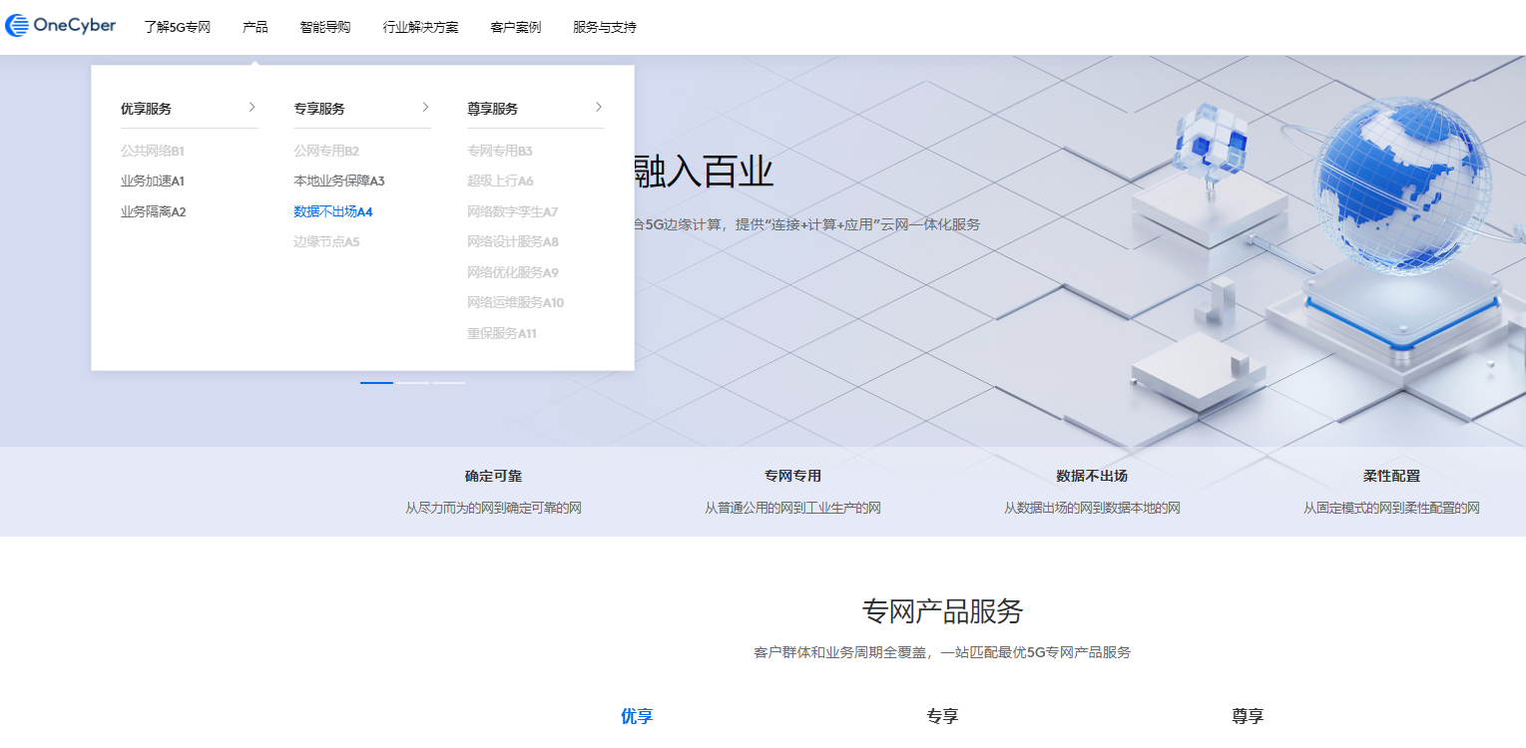Open 业务隔离A2 service link

tap(153, 211)
